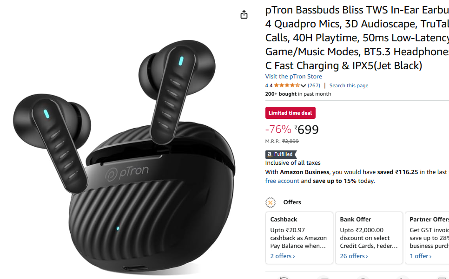Select the Bank Offer card
449x279 pixels.
tap(369, 238)
